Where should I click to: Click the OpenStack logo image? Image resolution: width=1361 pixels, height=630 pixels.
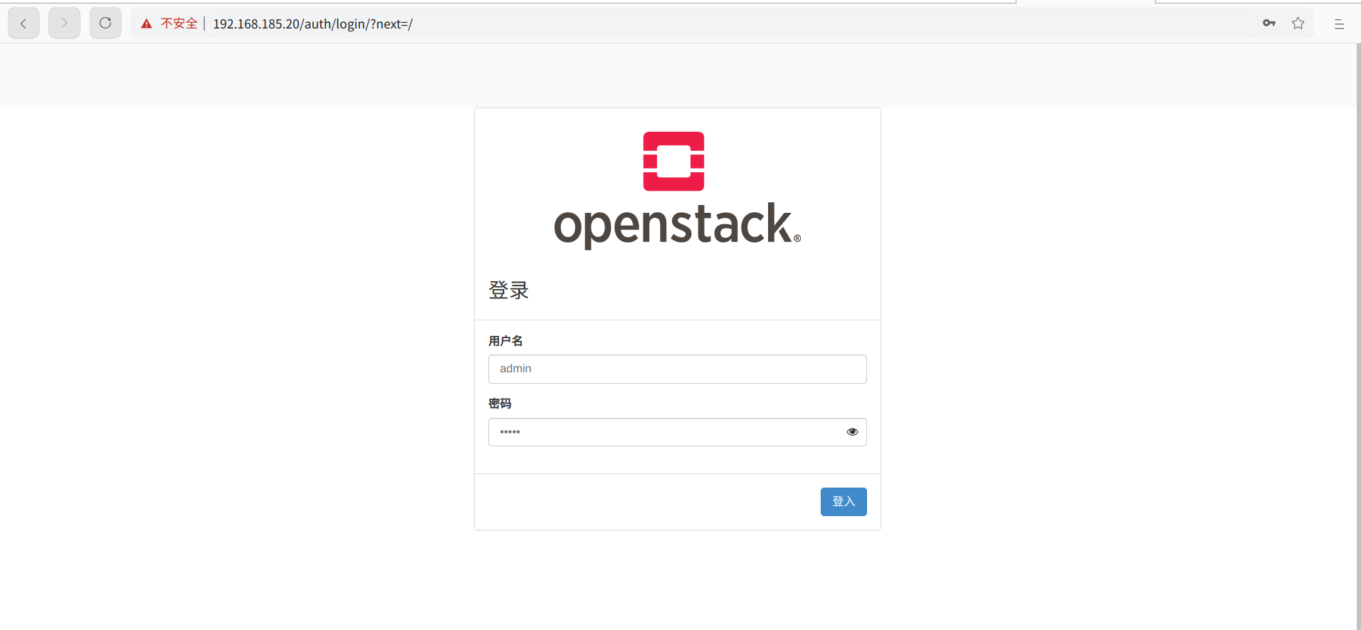[677, 190]
